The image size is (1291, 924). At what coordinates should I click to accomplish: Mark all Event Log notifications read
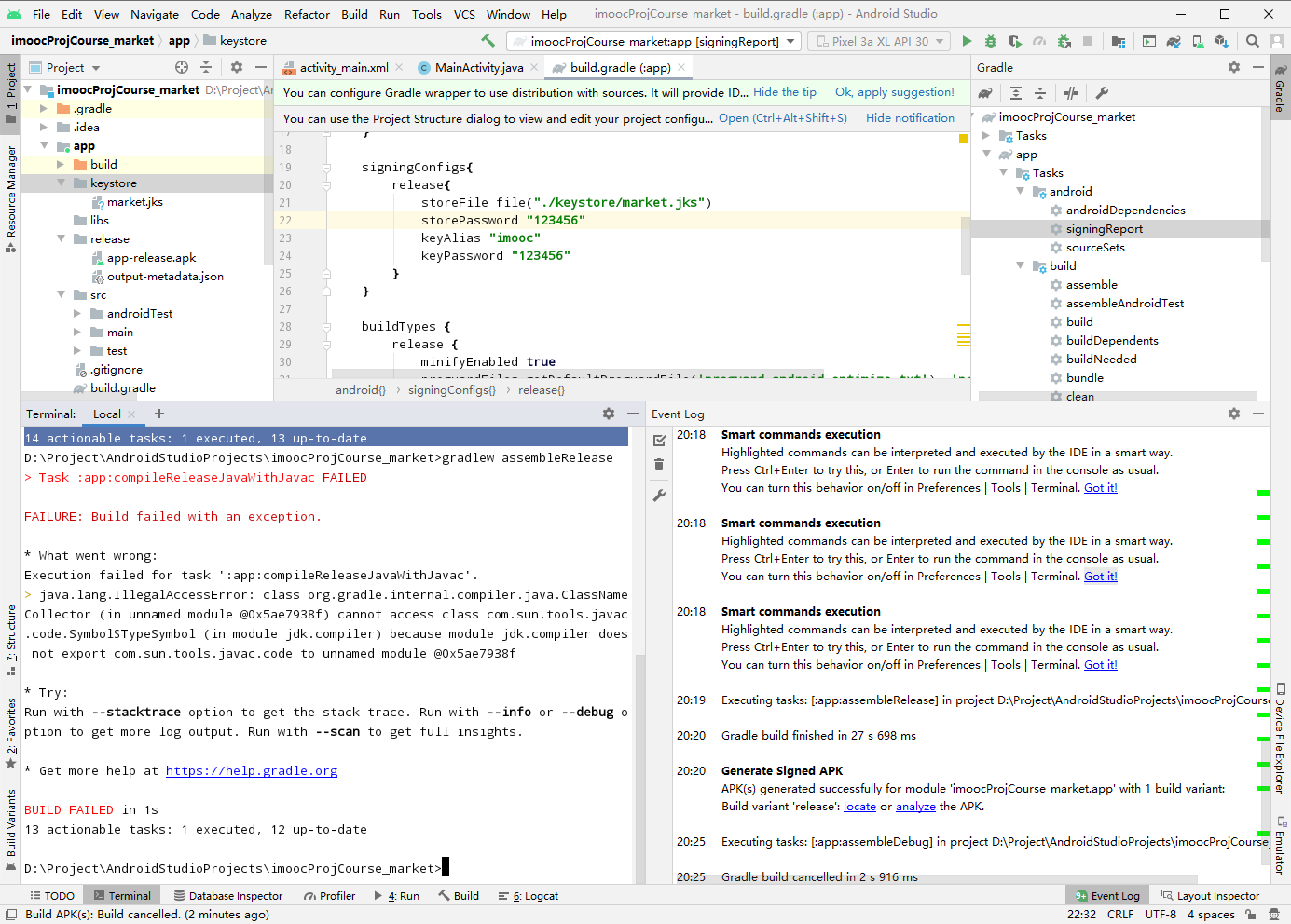(659, 440)
